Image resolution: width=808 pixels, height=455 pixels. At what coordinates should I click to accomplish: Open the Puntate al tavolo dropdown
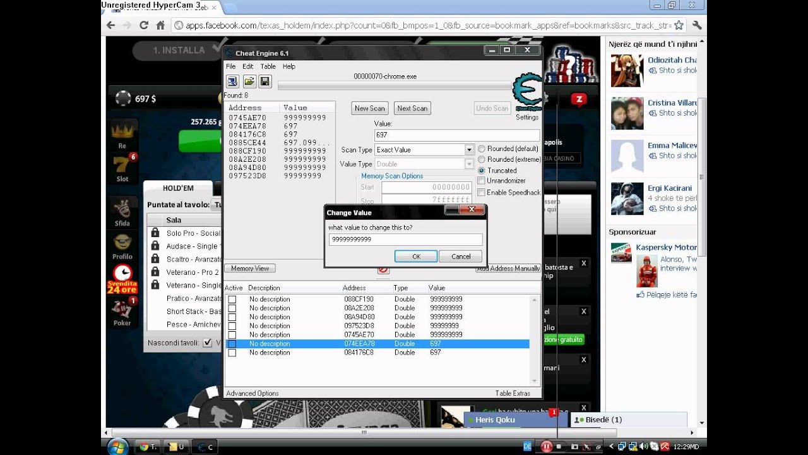click(218, 205)
